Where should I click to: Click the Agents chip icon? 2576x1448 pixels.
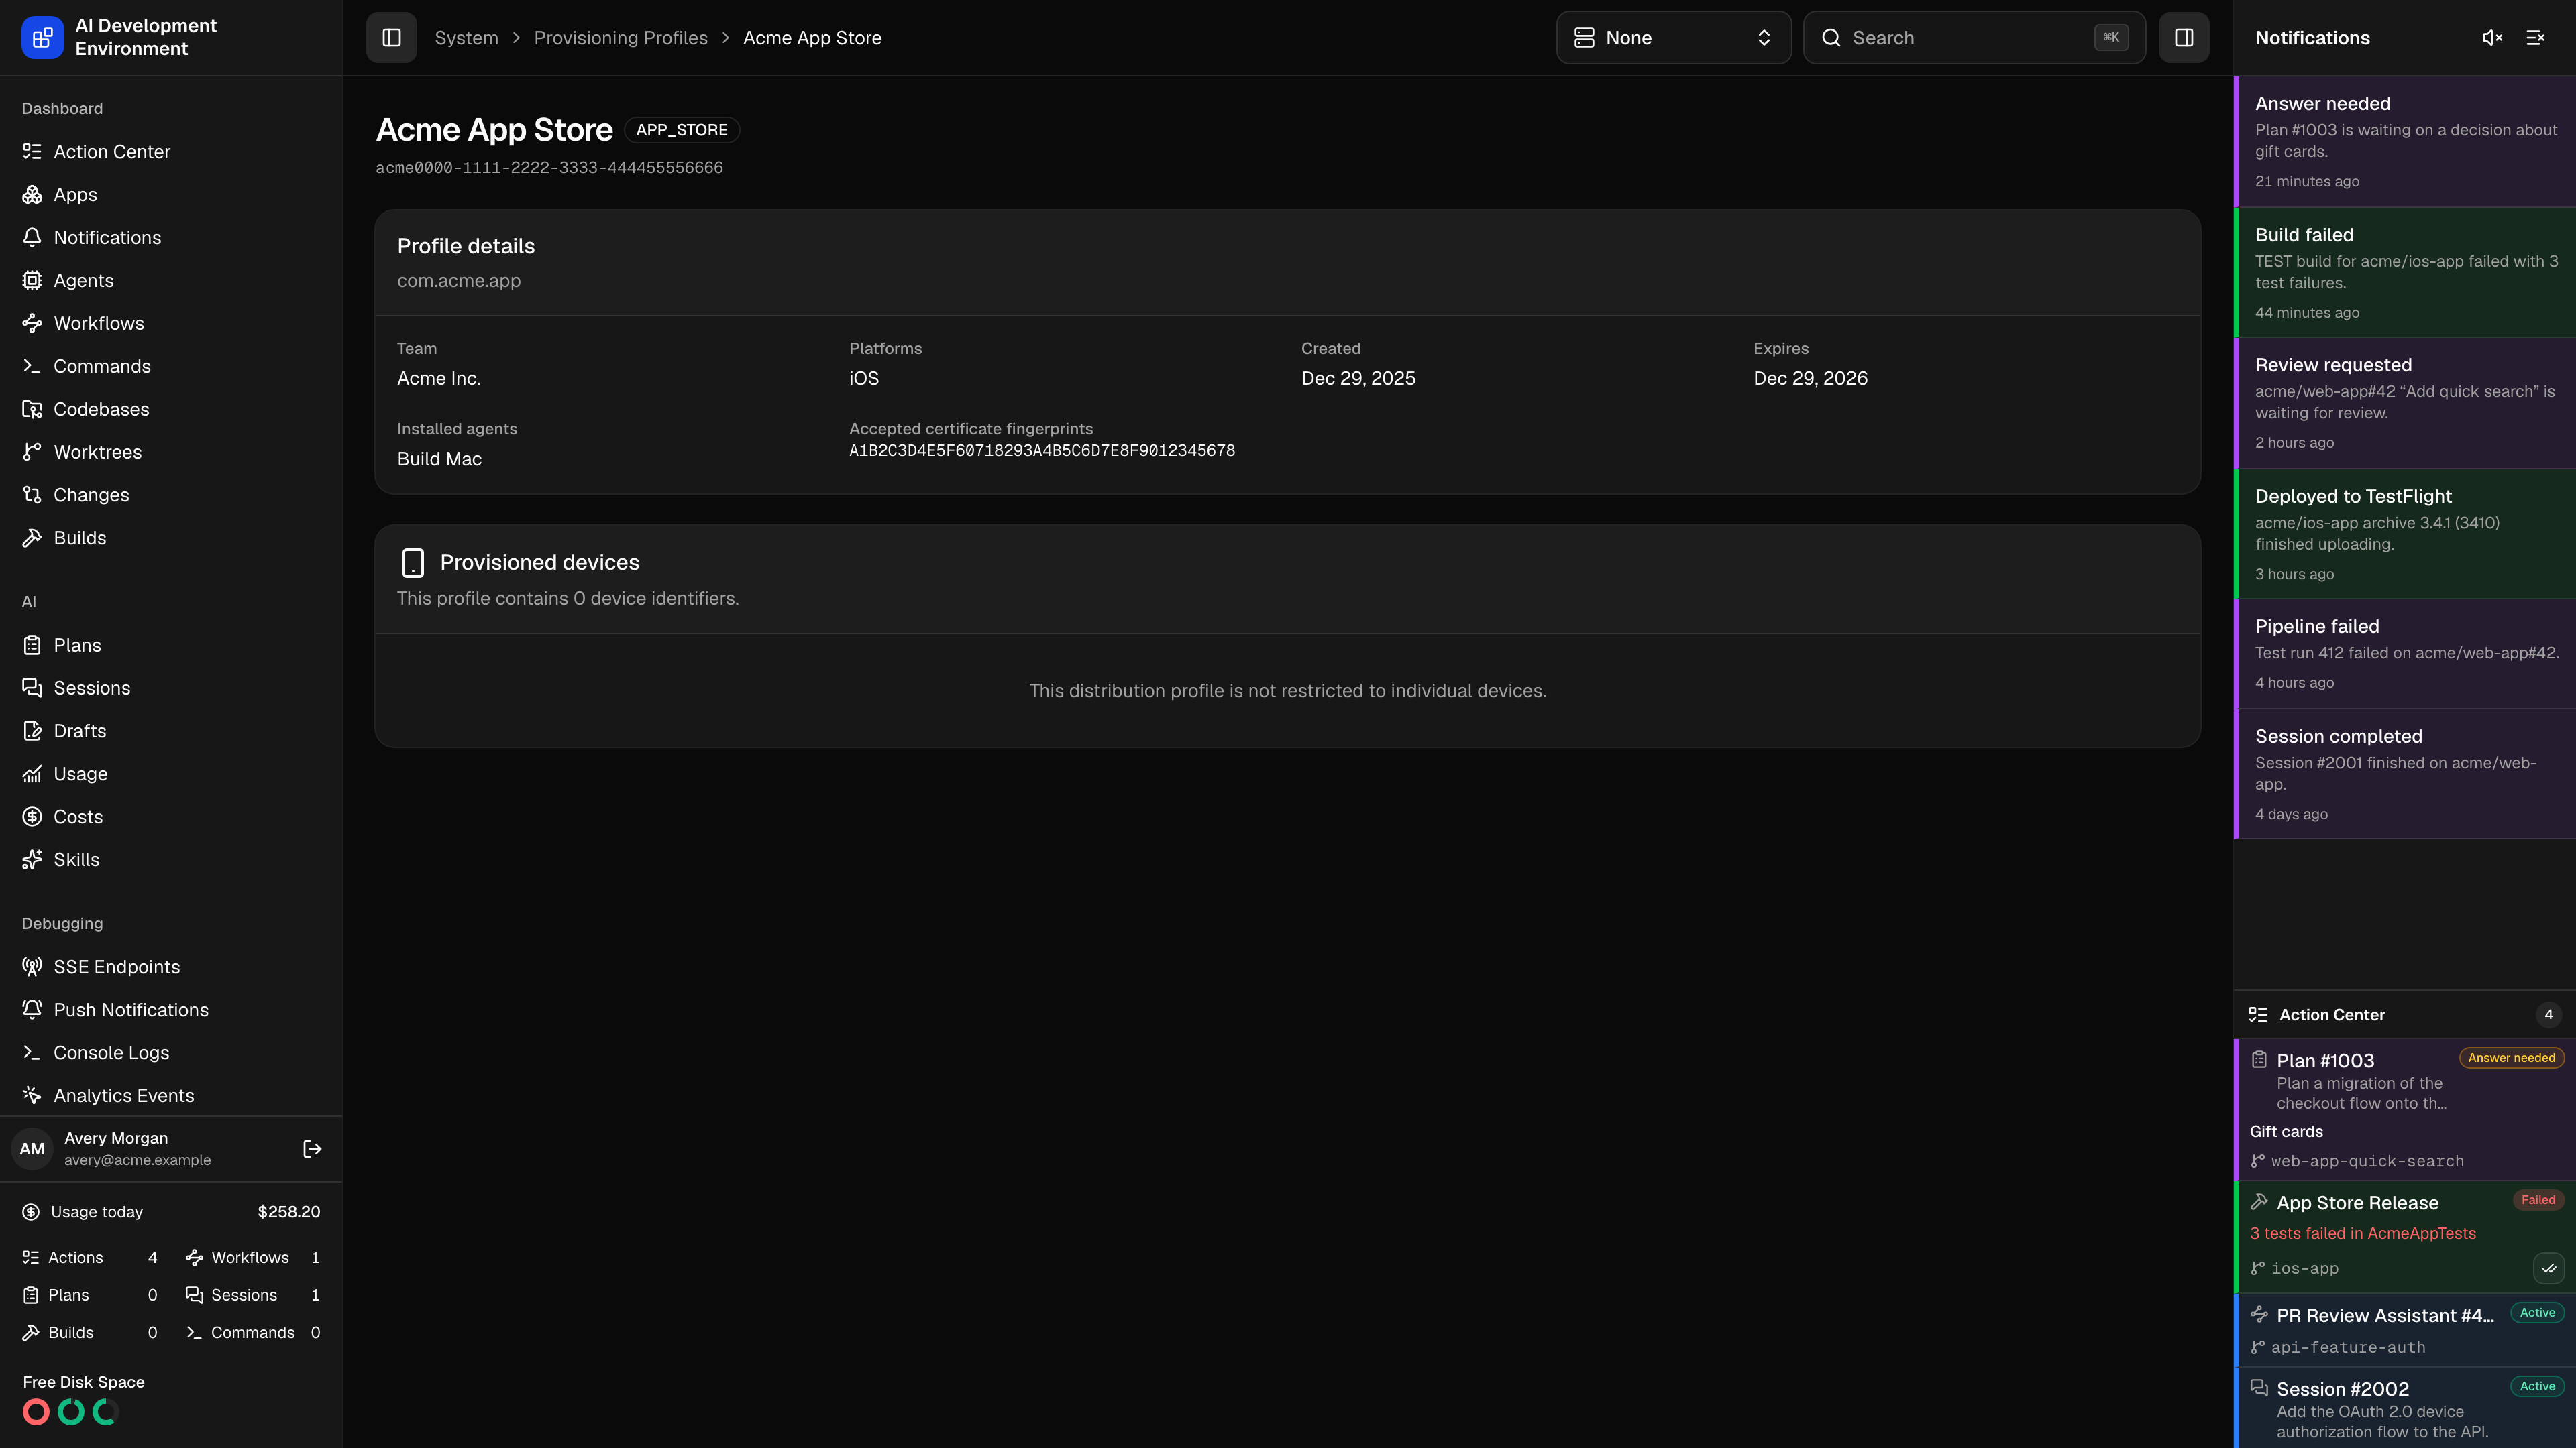pyautogui.click(x=32, y=281)
